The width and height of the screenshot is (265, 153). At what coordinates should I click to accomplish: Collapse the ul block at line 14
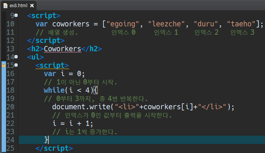(16, 57)
